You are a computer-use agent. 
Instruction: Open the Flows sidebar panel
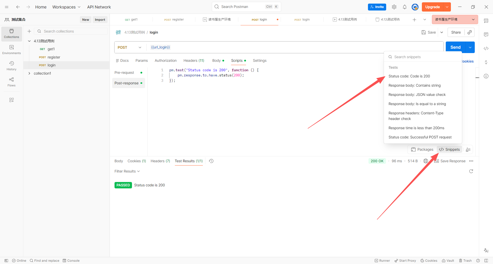click(12, 82)
